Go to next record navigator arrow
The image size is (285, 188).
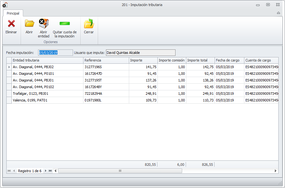click(x=46, y=171)
